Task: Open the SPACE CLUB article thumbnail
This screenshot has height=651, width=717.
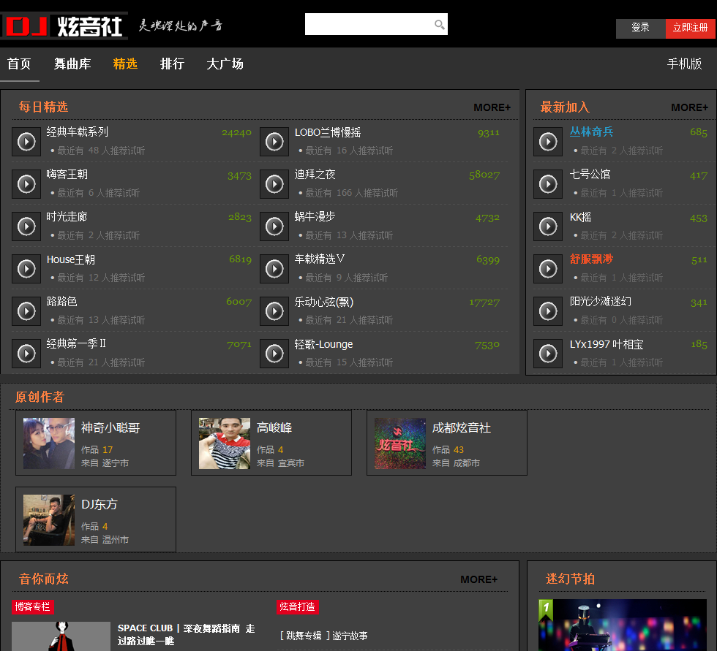Action: click(61, 636)
